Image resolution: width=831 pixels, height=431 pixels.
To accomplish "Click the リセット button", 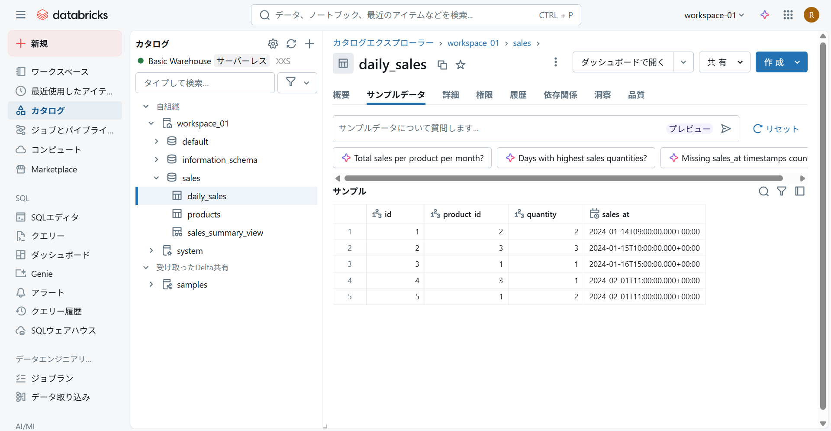I will (776, 129).
